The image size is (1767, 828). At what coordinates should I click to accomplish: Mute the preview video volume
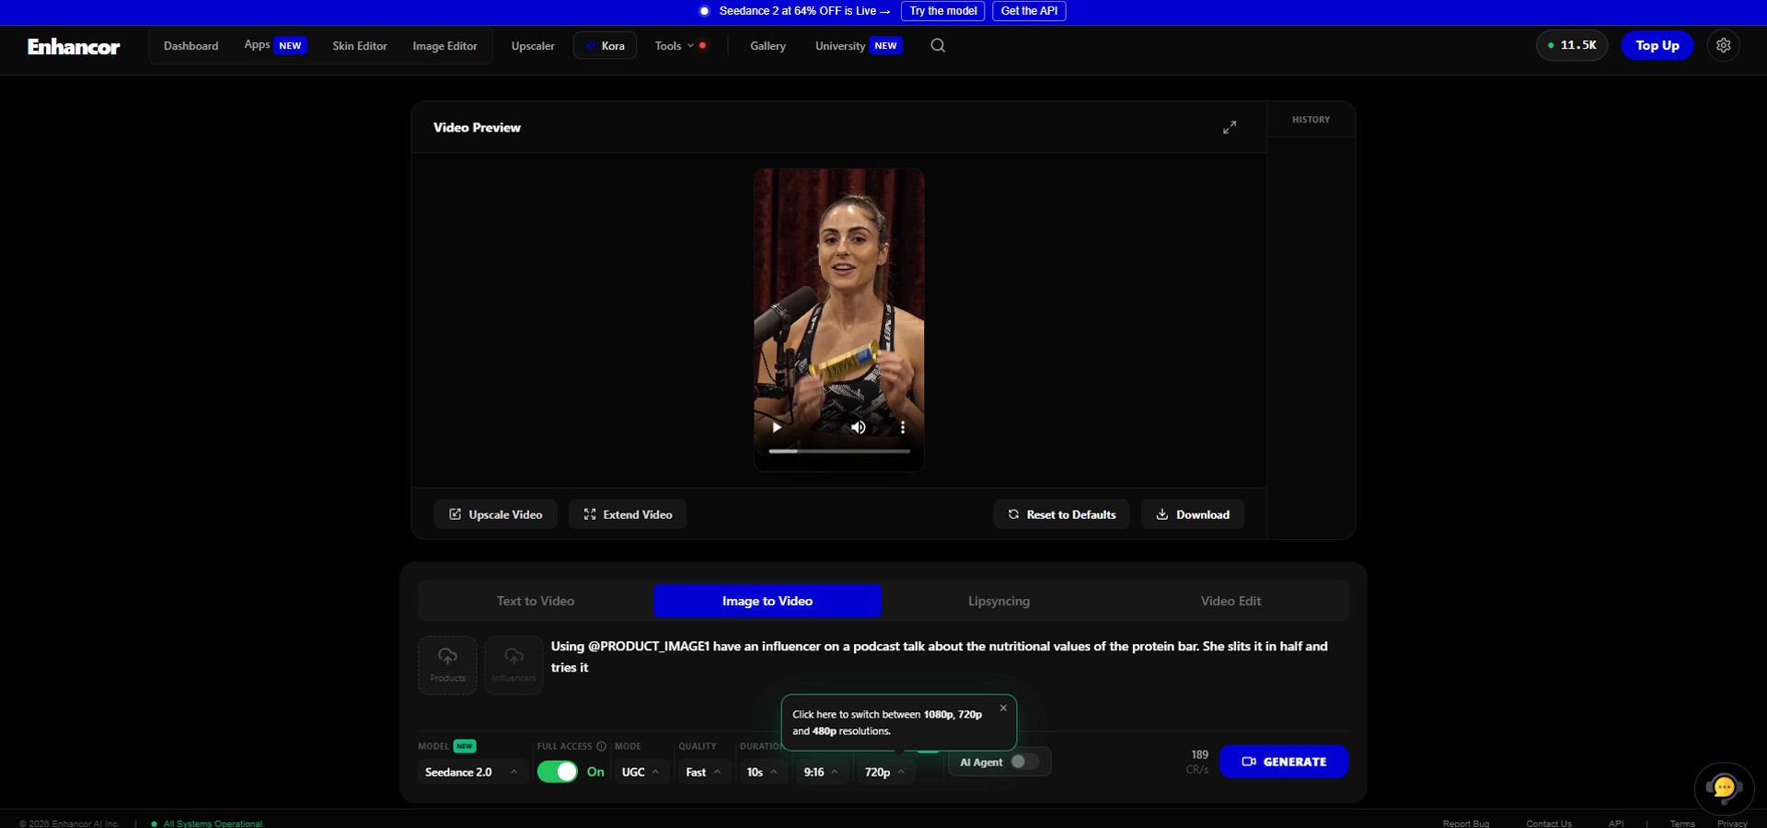tap(858, 427)
